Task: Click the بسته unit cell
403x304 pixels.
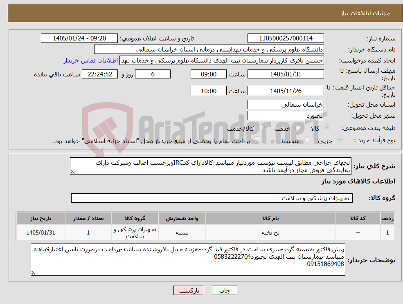Action: [x=182, y=232]
